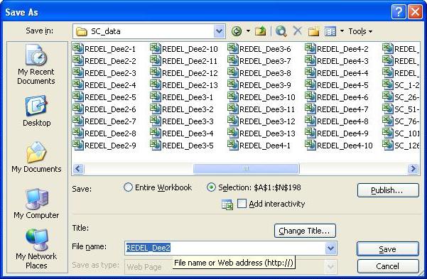Select the REDEL_Dee3-10 file in list

(x=261, y=97)
